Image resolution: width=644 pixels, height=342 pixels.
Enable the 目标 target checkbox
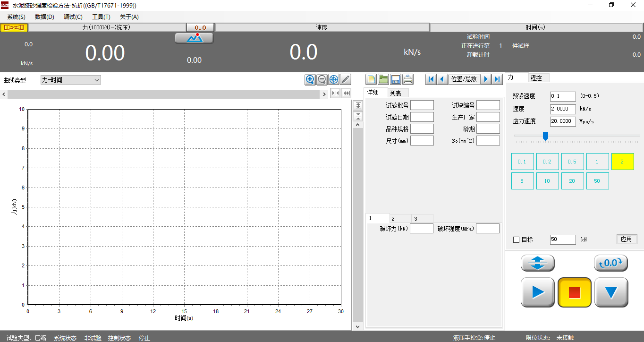517,240
